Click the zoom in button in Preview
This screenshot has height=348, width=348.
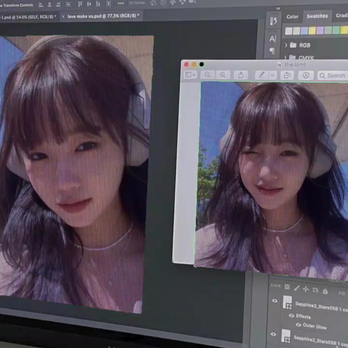point(223,75)
